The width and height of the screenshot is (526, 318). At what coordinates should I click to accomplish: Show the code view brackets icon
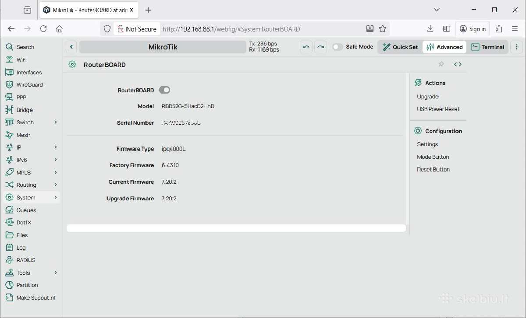pos(458,64)
